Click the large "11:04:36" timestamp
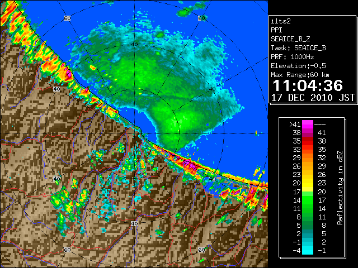 coord(308,85)
